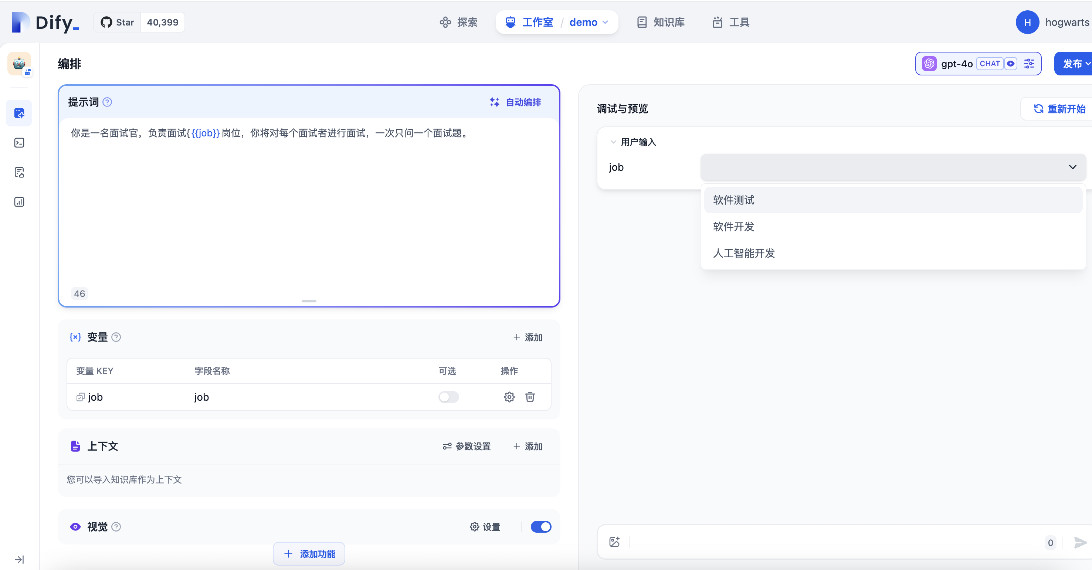Viewport: 1092px width, 570px height.
Task: Open the monitoring statistics sidebar icon
Action: click(x=18, y=202)
